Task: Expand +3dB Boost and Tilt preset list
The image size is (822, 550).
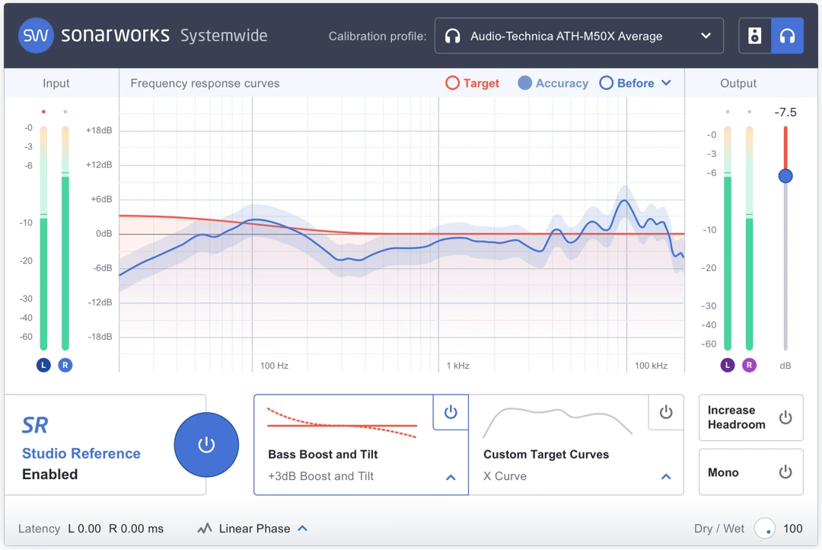Action: [451, 477]
